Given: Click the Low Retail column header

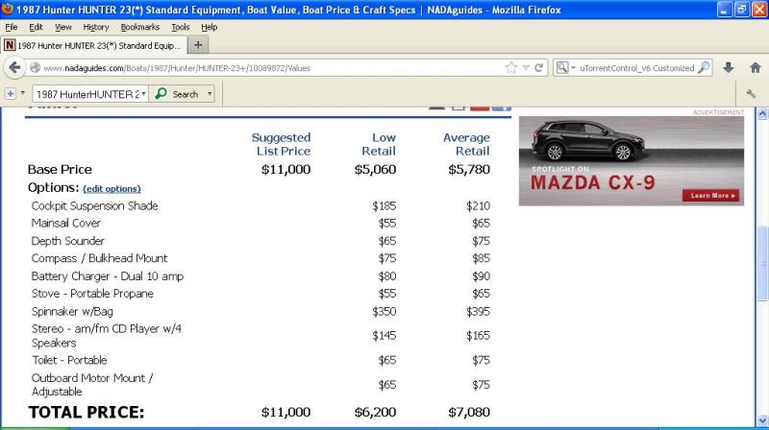Looking at the screenshot, I should [379, 144].
